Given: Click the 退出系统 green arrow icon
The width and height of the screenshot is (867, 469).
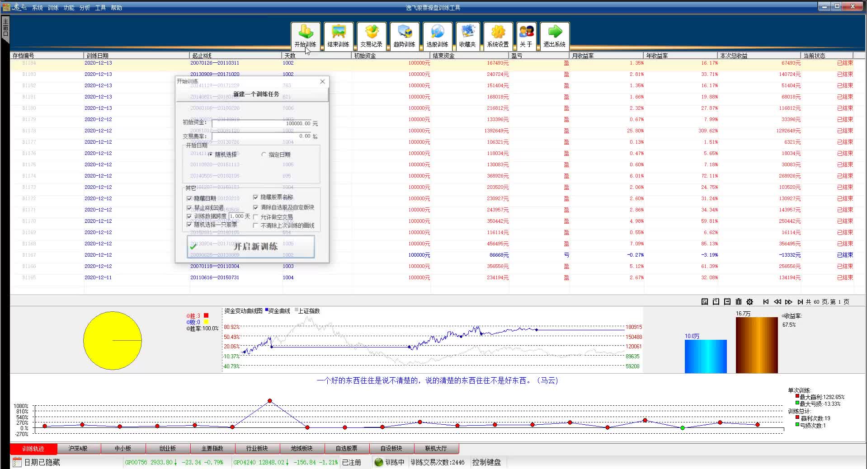Looking at the screenshot, I should pos(555,36).
